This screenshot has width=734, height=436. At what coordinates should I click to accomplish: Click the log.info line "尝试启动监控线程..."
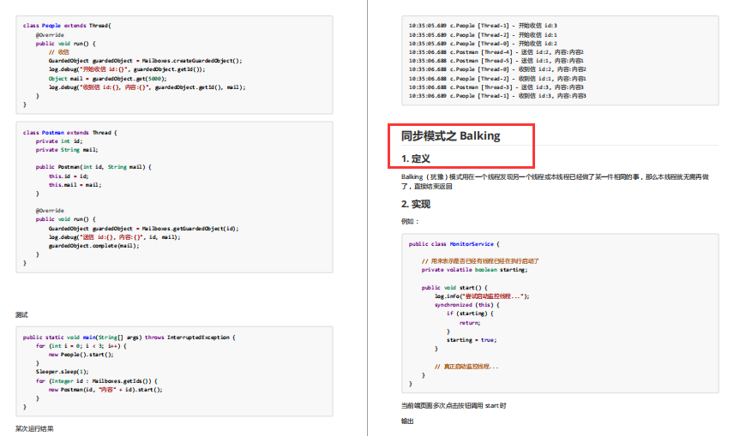coord(482,296)
